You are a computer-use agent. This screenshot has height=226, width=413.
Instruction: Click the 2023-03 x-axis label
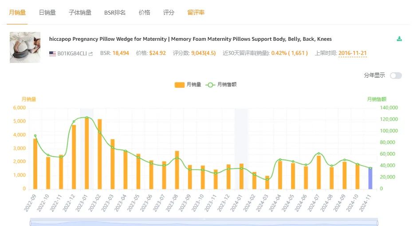point(107,203)
